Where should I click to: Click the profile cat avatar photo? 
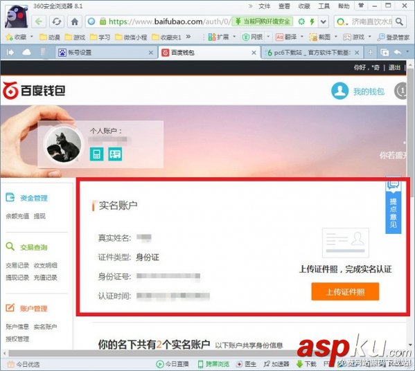[x=64, y=145]
